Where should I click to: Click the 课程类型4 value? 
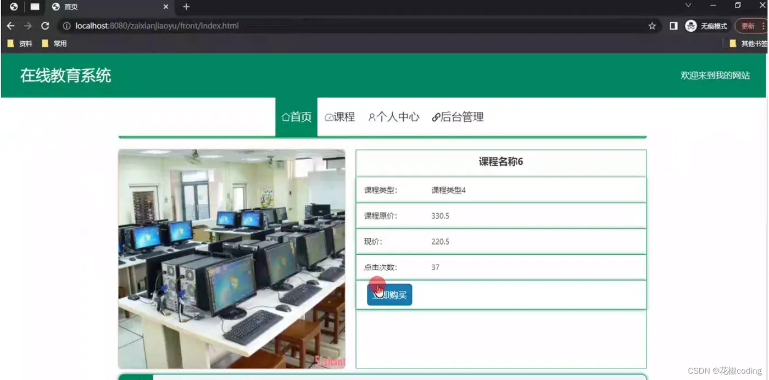point(449,190)
